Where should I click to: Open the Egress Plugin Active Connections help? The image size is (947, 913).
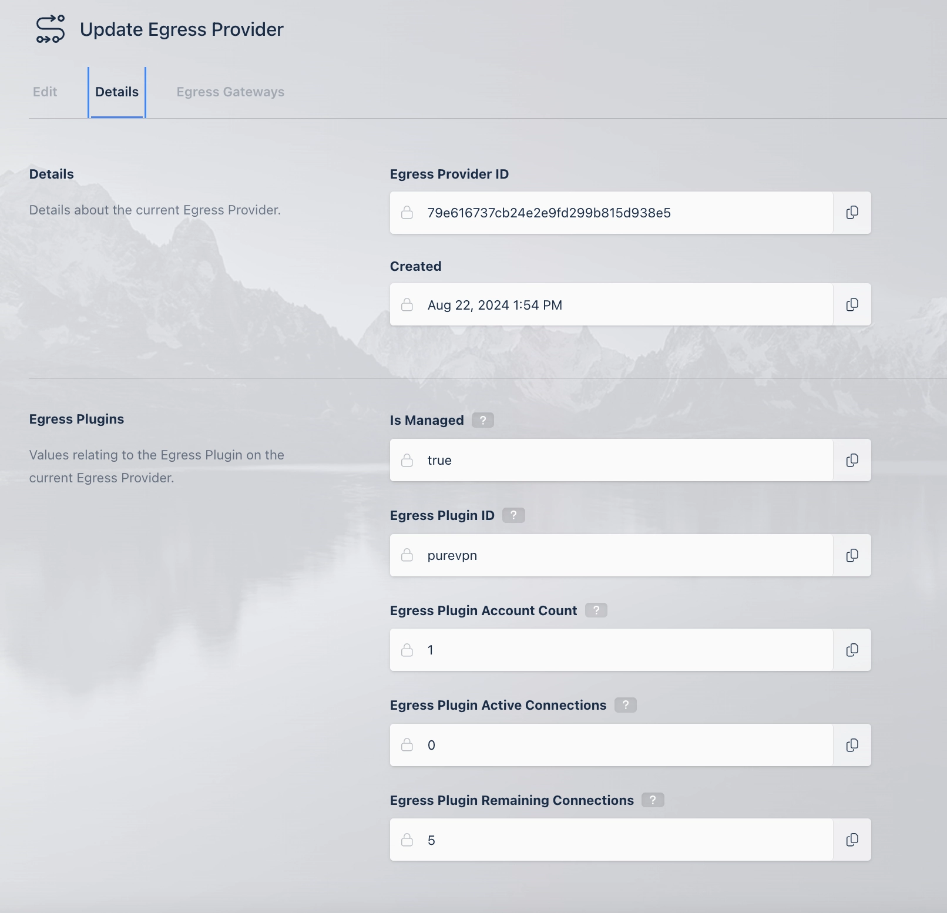pos(626,705)
